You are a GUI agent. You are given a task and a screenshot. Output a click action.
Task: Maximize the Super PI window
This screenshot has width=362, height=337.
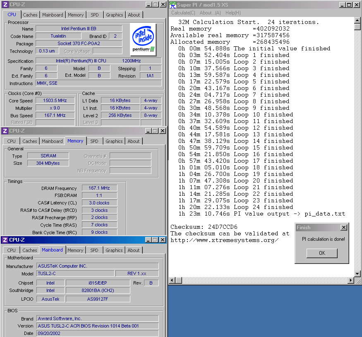349,5
